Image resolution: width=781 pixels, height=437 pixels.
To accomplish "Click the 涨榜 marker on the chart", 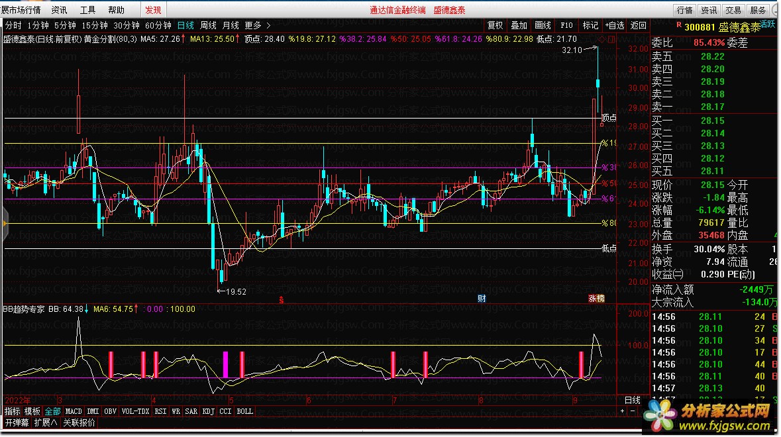I will 596,299.
